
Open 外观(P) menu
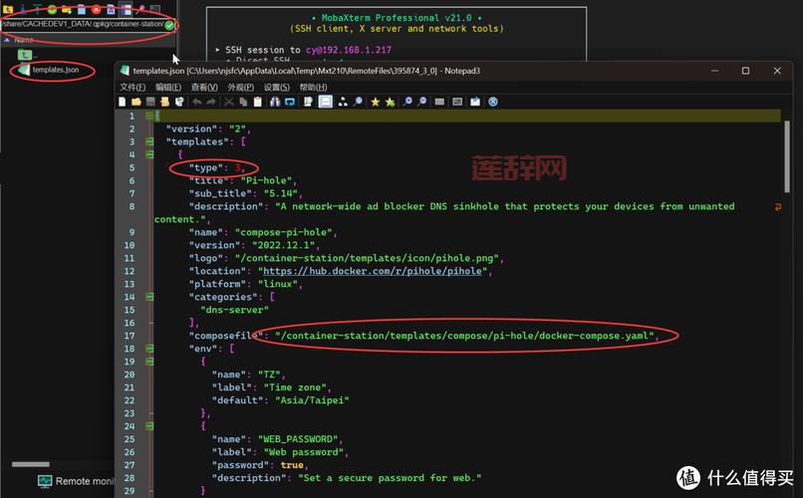(241, 87)
